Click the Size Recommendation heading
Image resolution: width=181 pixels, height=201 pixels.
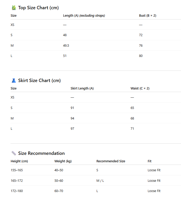[41, 153]
